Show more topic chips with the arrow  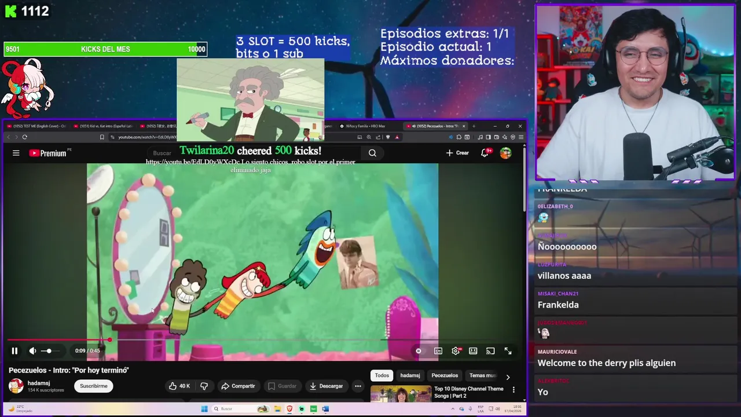[x=508, y=377]
